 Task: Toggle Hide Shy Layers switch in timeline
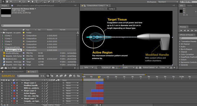click(x=57, y=76)
